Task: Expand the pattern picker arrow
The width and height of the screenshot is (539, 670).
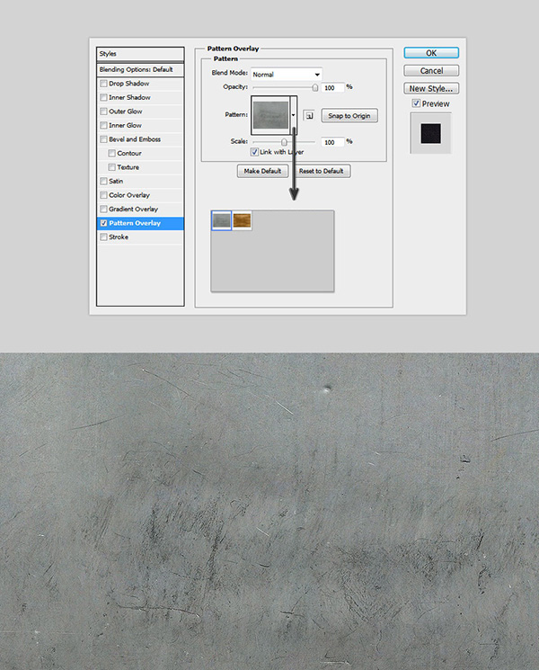Action: pos(293,115)
